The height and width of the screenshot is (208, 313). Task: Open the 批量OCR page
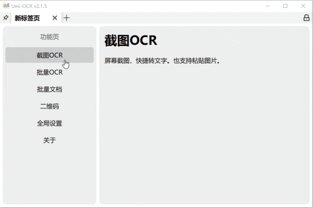(x=49, y=72)
